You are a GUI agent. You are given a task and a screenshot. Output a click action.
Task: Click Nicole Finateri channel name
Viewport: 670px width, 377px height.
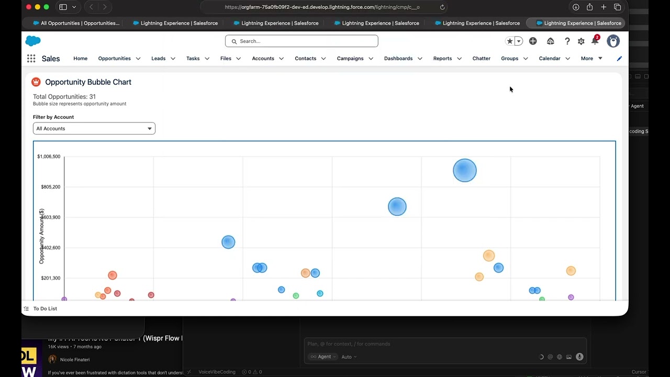pyautogui.click(x=76, y=360)
